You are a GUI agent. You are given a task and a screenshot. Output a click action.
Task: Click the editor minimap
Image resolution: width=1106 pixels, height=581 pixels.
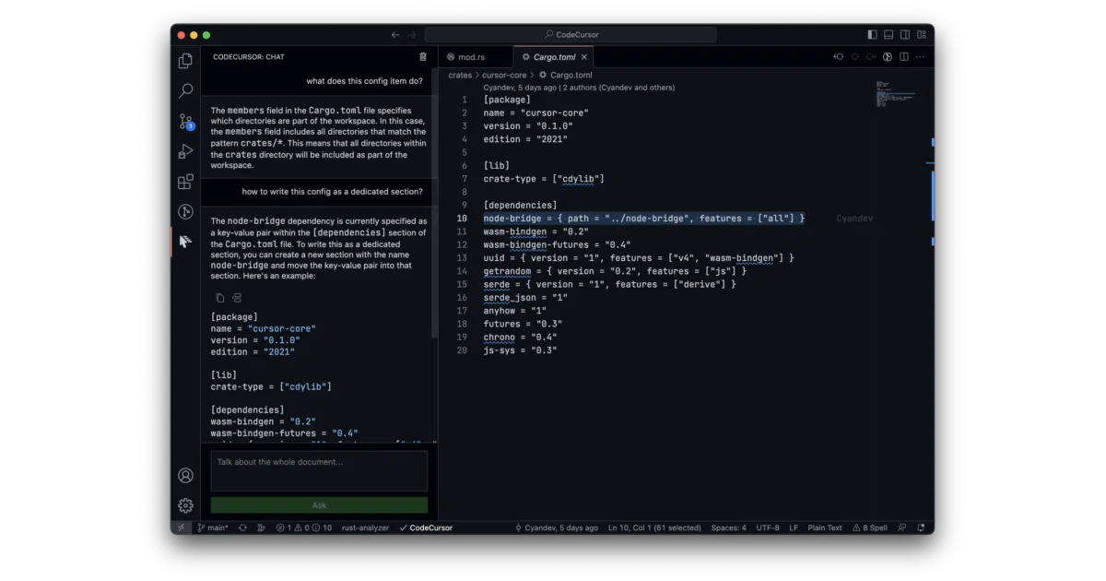click(x=895, y=94)
